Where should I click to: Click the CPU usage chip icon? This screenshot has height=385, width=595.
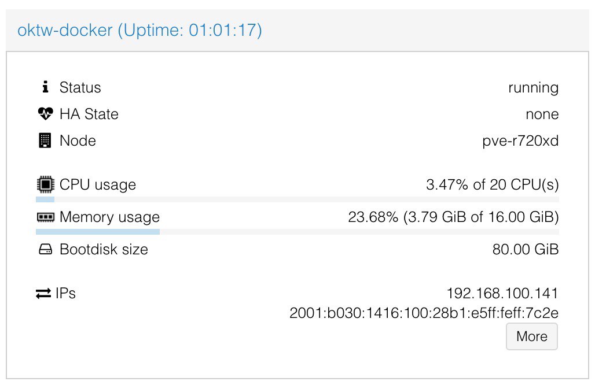click(x=46, y=184)
